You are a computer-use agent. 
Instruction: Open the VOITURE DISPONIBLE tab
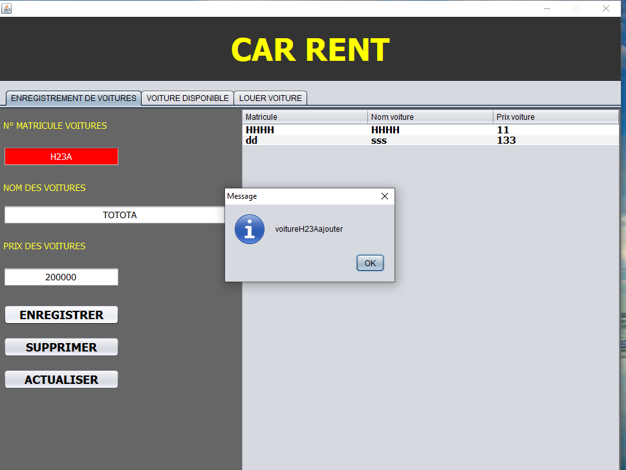188,98
